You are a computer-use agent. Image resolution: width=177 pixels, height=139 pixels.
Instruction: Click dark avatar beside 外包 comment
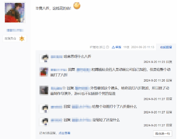pos(44,90)
